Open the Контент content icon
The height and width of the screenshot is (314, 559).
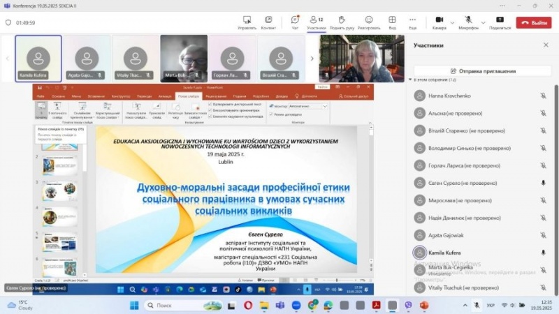coord(268,21)
